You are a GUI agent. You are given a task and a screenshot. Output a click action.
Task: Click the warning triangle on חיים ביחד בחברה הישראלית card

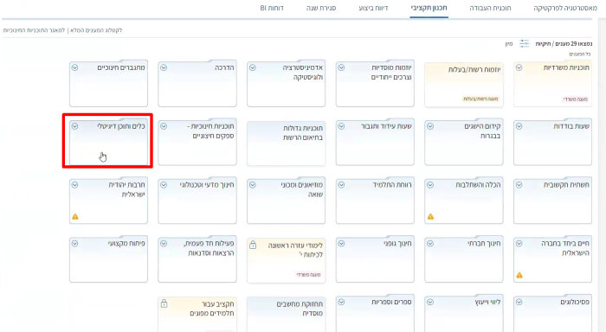click(x=519, y=275)
